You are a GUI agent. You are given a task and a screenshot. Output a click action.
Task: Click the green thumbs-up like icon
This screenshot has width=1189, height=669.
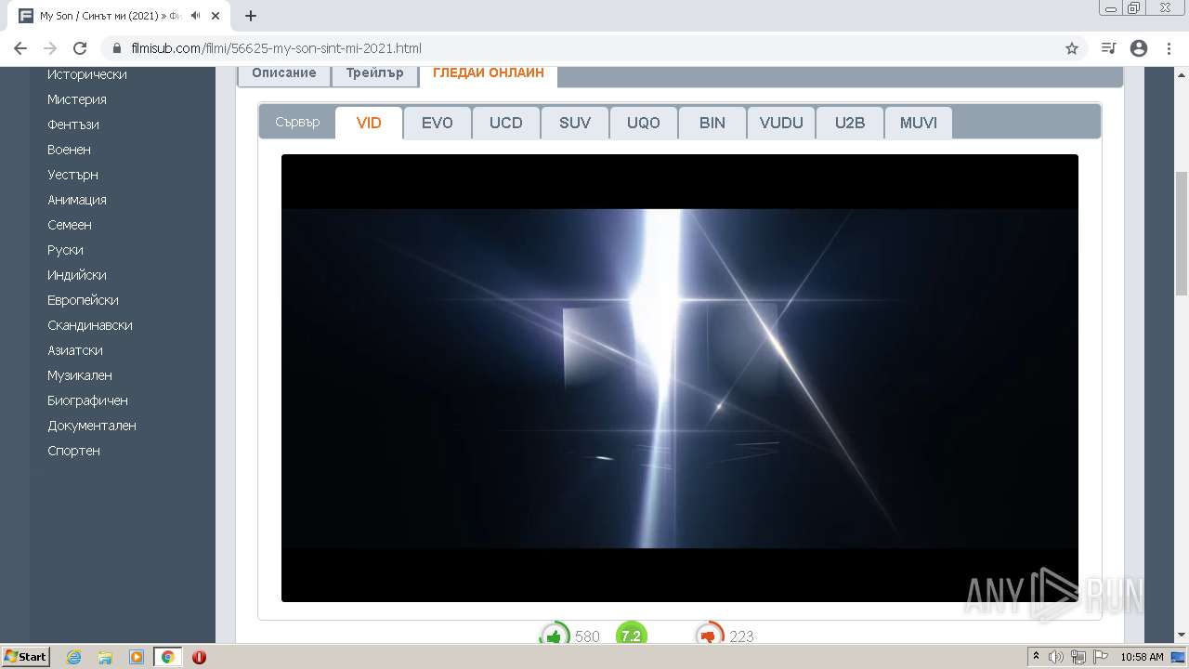pyautogui.click(x=555, y=636)
